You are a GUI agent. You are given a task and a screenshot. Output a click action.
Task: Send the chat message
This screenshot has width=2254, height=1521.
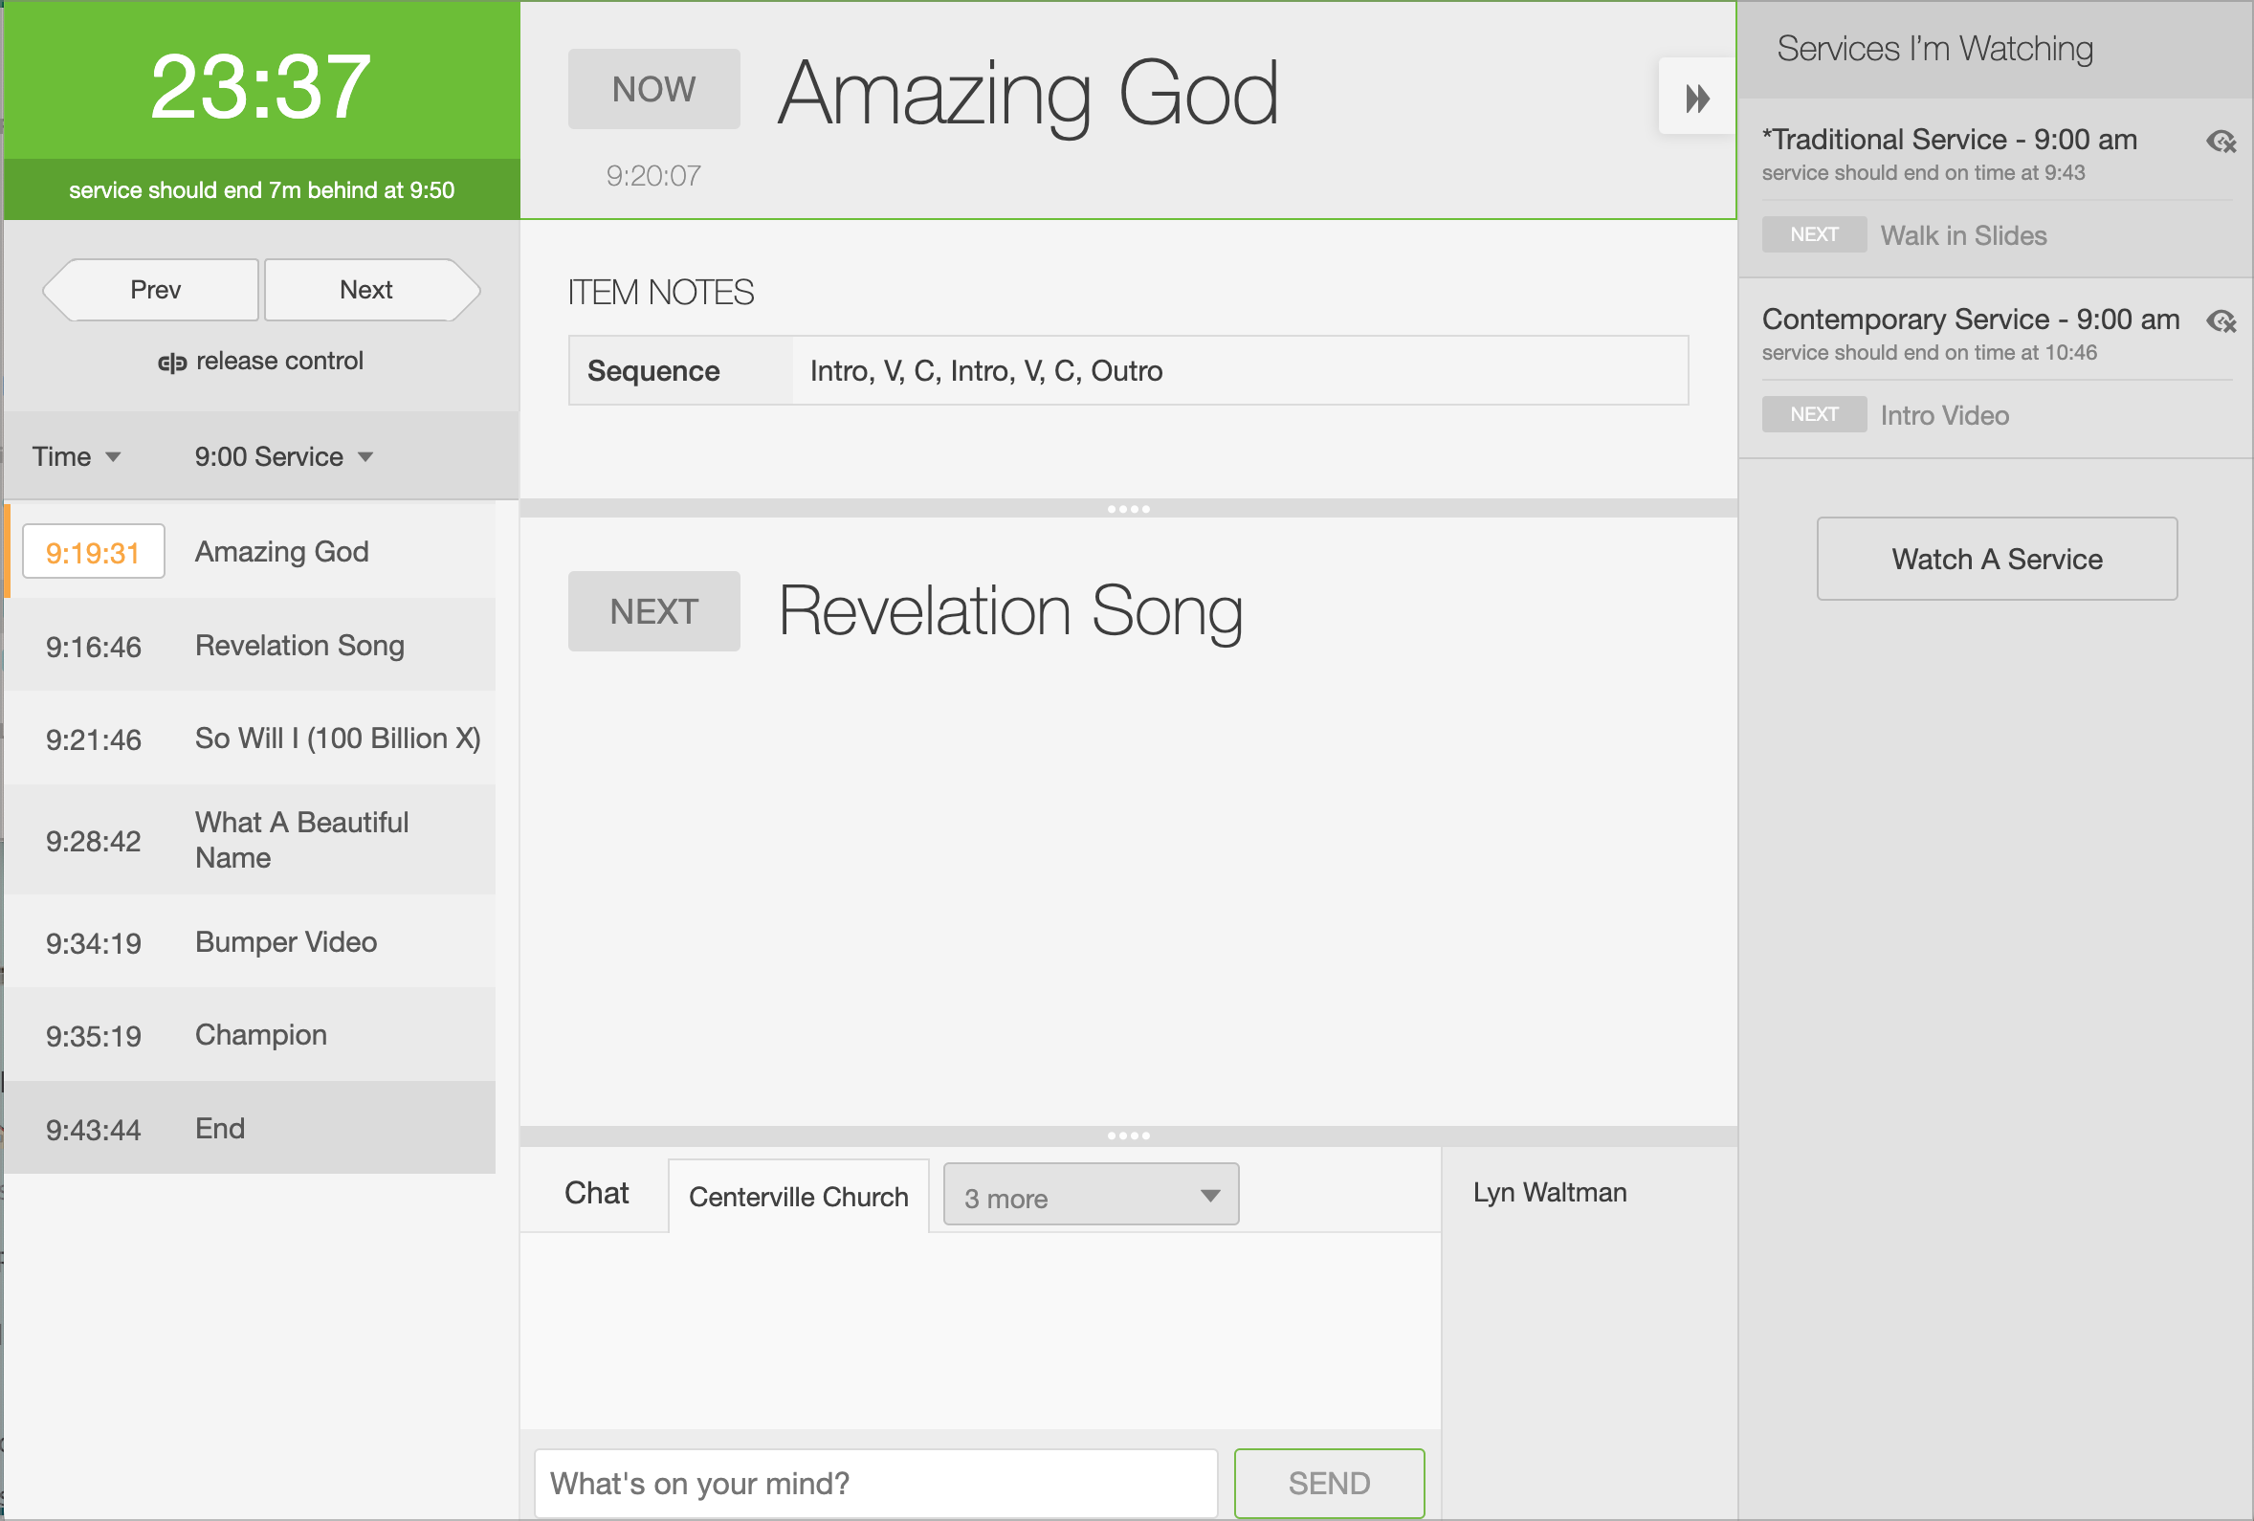[x=1328, y=1482]
